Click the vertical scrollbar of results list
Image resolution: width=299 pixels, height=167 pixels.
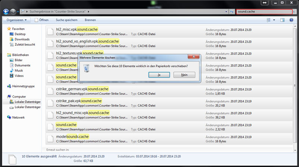[295, 86]
